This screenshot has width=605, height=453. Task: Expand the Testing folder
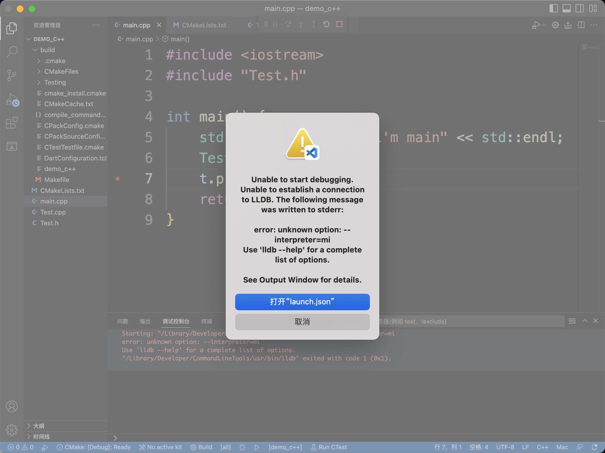pyautogui.click(x=39, y=82)
